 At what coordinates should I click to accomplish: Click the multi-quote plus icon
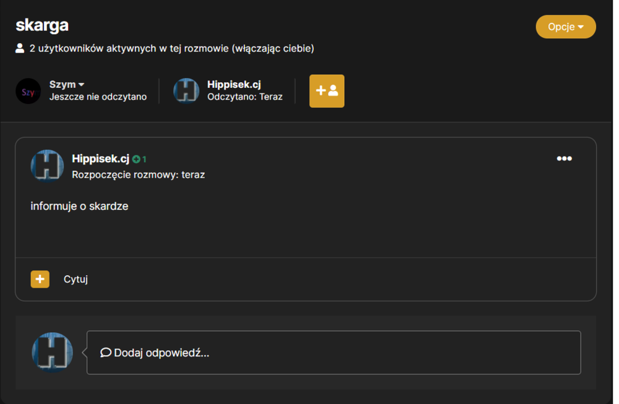coord(40,279)
